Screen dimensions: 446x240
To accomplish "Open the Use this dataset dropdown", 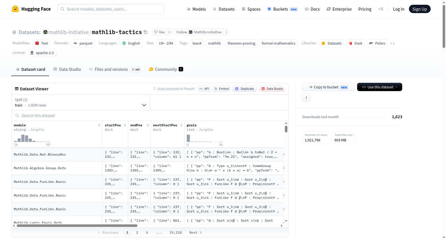I will (380, 87).
